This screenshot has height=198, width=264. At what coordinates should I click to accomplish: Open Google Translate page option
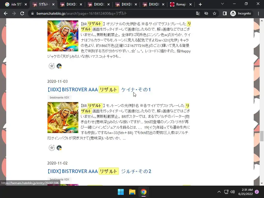(198, 13)
